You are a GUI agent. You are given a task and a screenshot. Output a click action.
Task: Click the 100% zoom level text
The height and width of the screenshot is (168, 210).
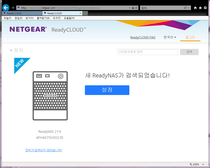pos(196,164)
